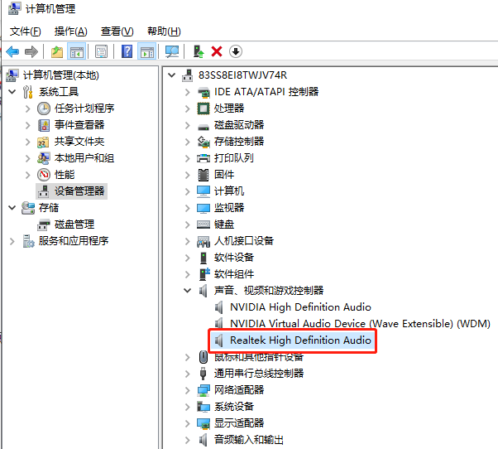Collapse the 声音、视频和游戏控制器 category
This screenshot has width=498, height=449.
187,291
